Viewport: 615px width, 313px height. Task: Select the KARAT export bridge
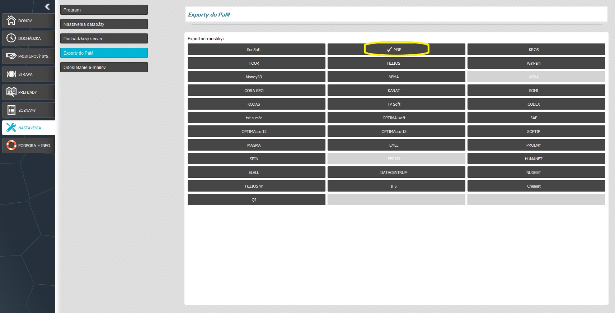coord(396,90)
